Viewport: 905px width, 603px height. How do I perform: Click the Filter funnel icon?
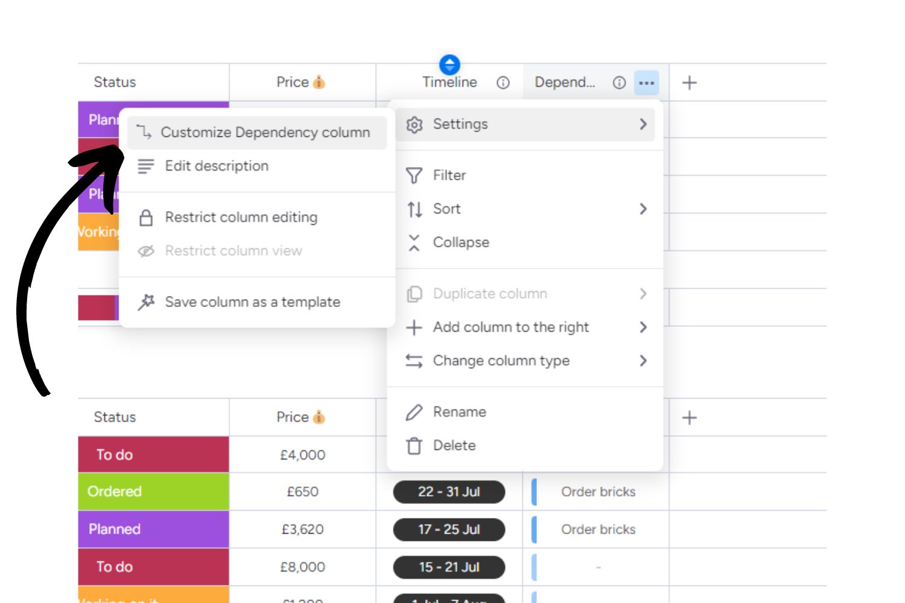tap(414, 175)
